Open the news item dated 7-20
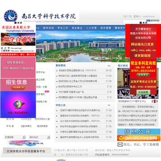The width and height of the screenshot is (161, 161). (x=79, y=76)
